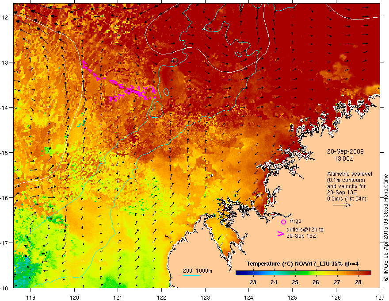
Task: Click the longitude axis label 127
Action: pyautogui.click(x=380, y=297)
